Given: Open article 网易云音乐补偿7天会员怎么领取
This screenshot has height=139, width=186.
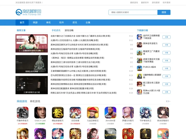Looking at the screenshot, I should (83, 93).
